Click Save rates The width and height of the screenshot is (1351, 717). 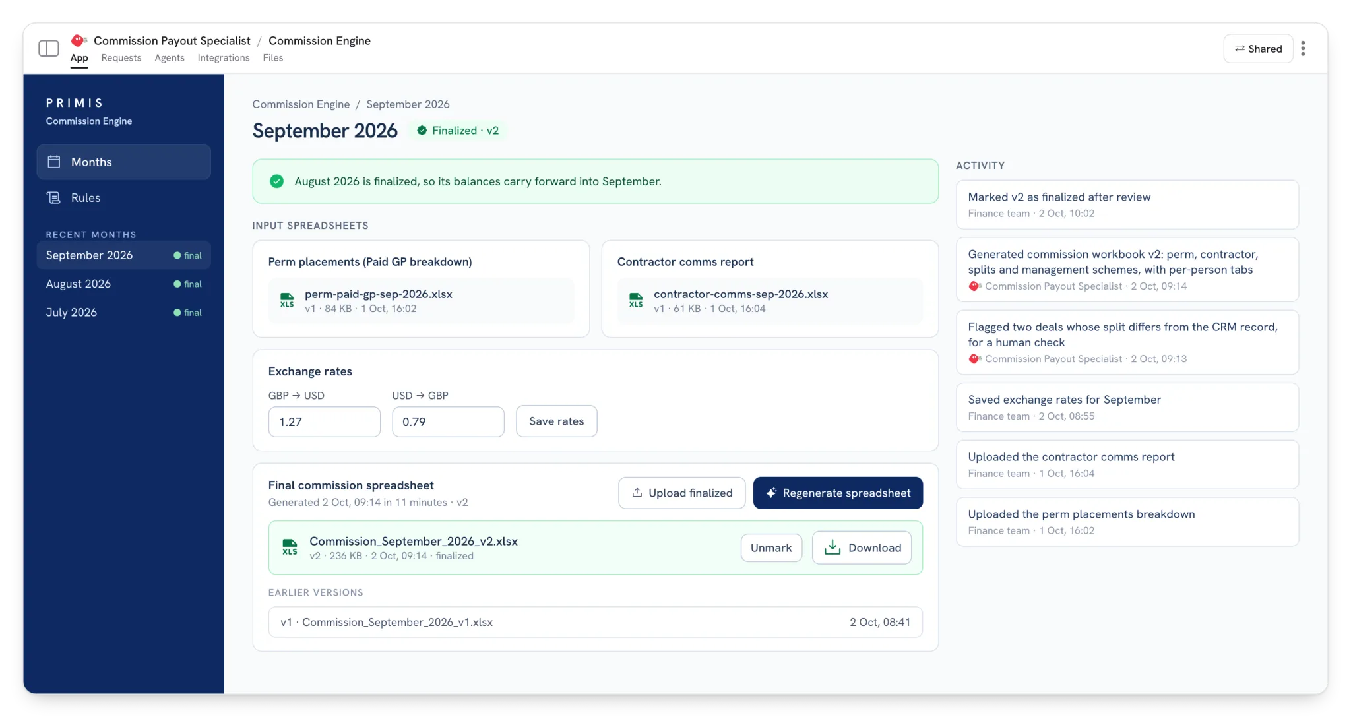(x=557, y=421)
